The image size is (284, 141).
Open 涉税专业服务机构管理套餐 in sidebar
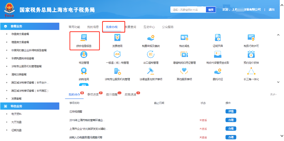point(27,66)
